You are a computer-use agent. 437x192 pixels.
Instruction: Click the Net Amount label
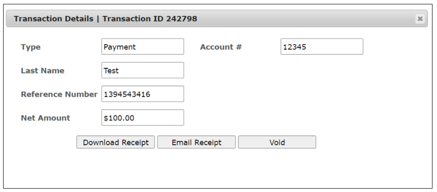(x=46, y=118)
